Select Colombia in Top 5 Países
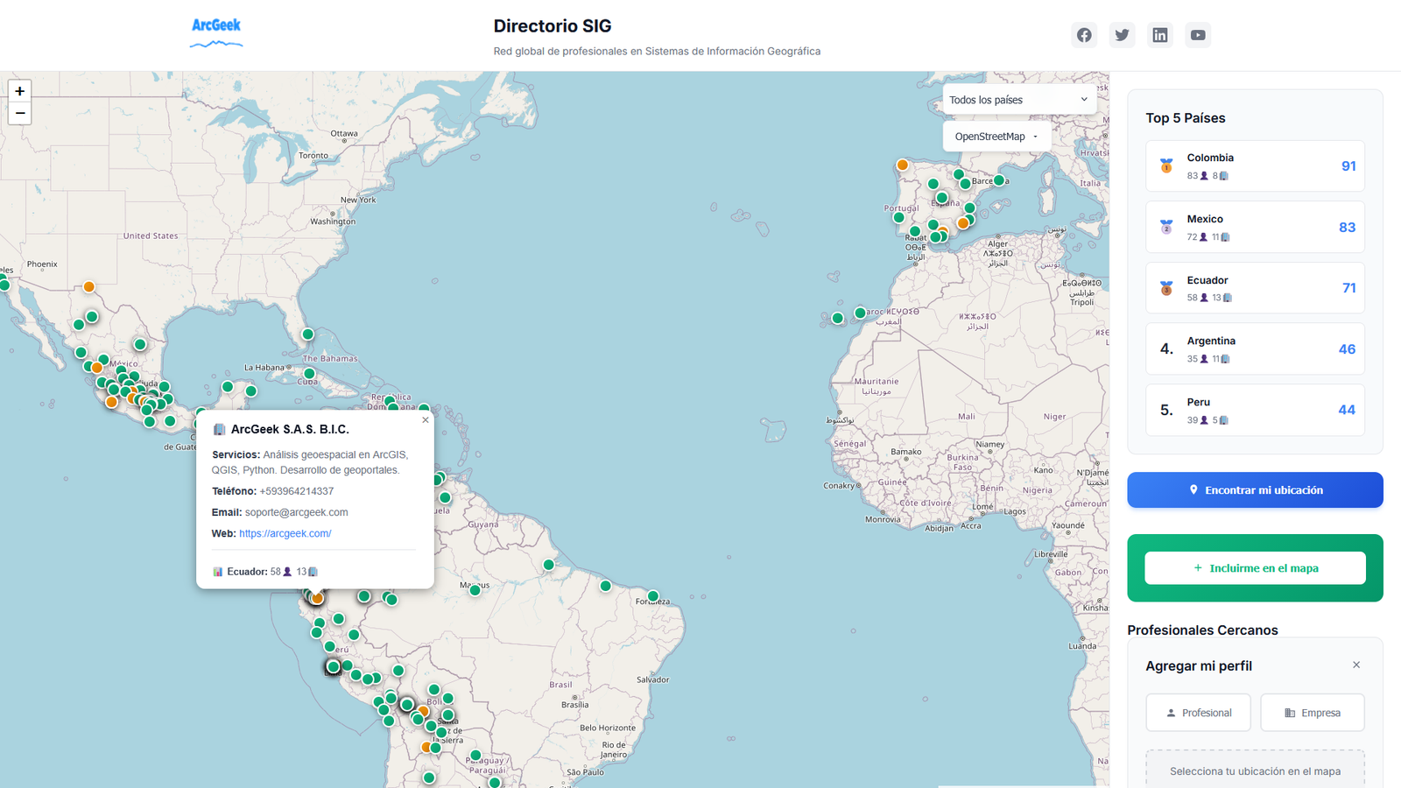1401x788 pixels. click(1255, 166)
